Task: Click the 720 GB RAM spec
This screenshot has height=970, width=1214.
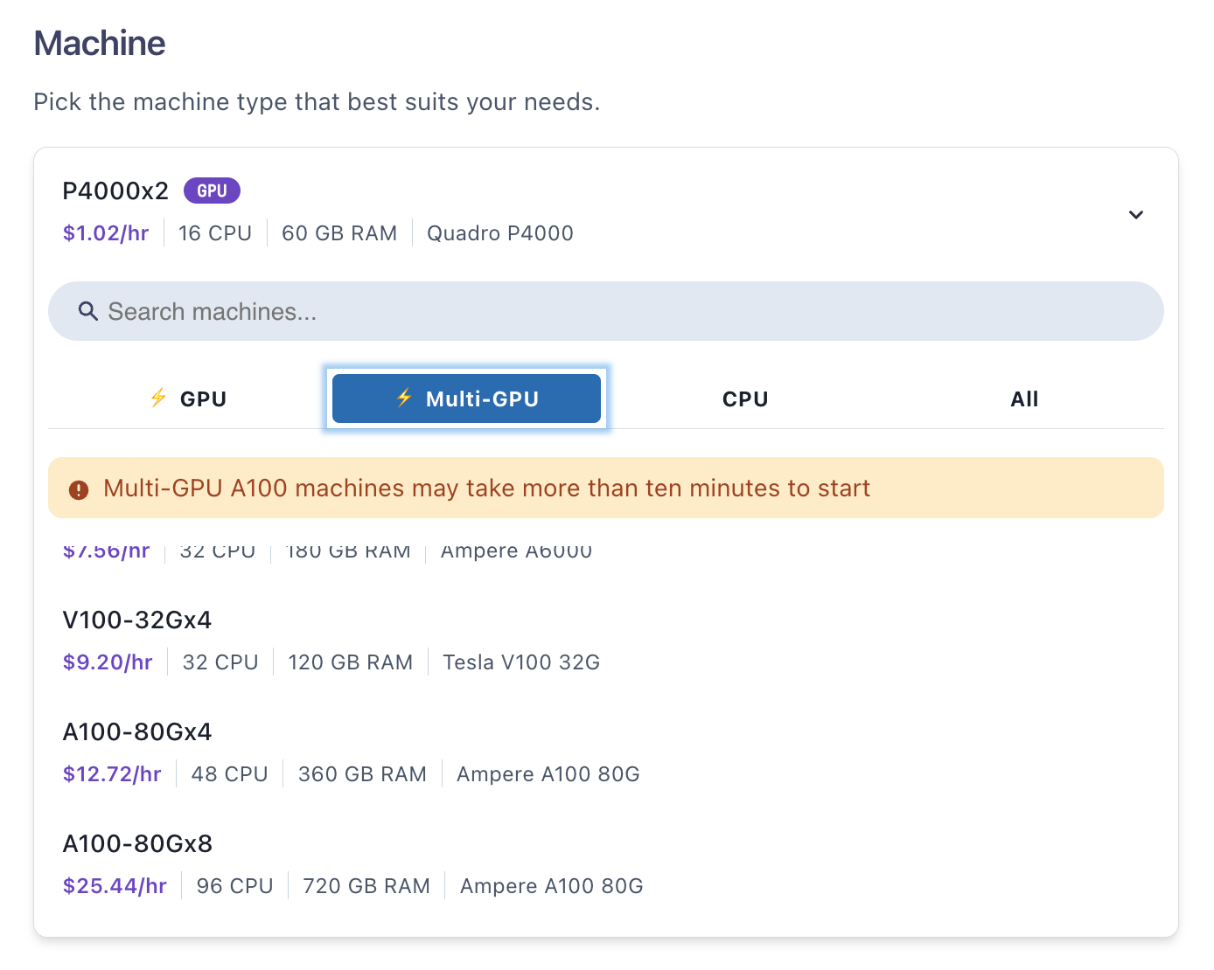Action: point(366,886)
